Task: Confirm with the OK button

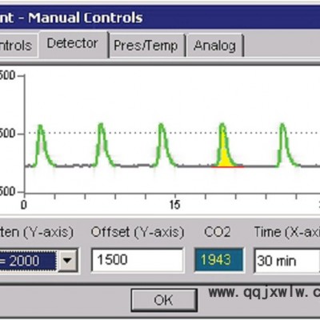Action: [x=164, y=300]
